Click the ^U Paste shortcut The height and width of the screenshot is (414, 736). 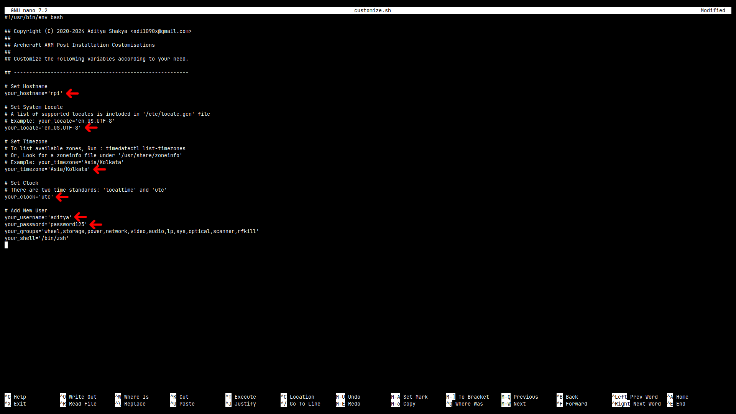click(x=182, y=404)
